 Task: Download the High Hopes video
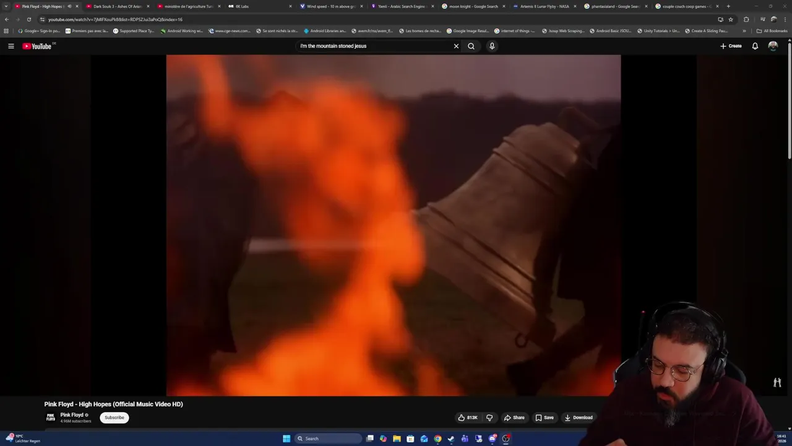click(579, 418)
